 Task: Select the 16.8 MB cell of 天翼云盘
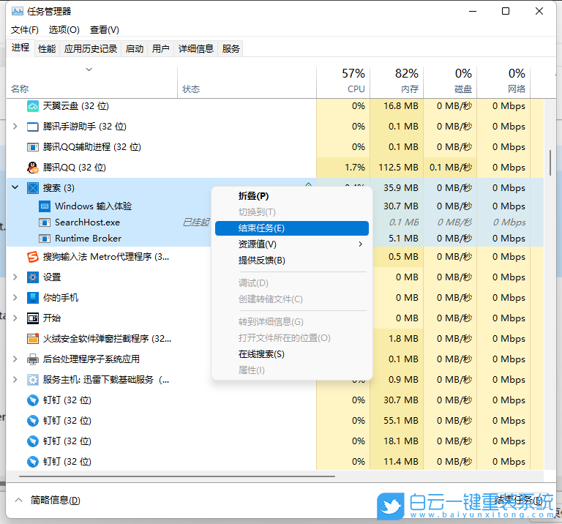397,106
